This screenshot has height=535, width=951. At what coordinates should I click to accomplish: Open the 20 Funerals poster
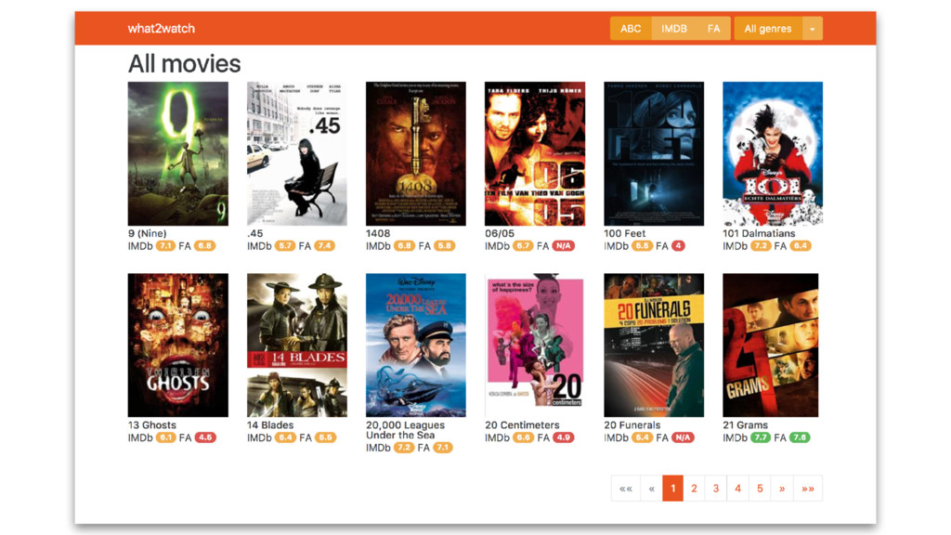654,345
